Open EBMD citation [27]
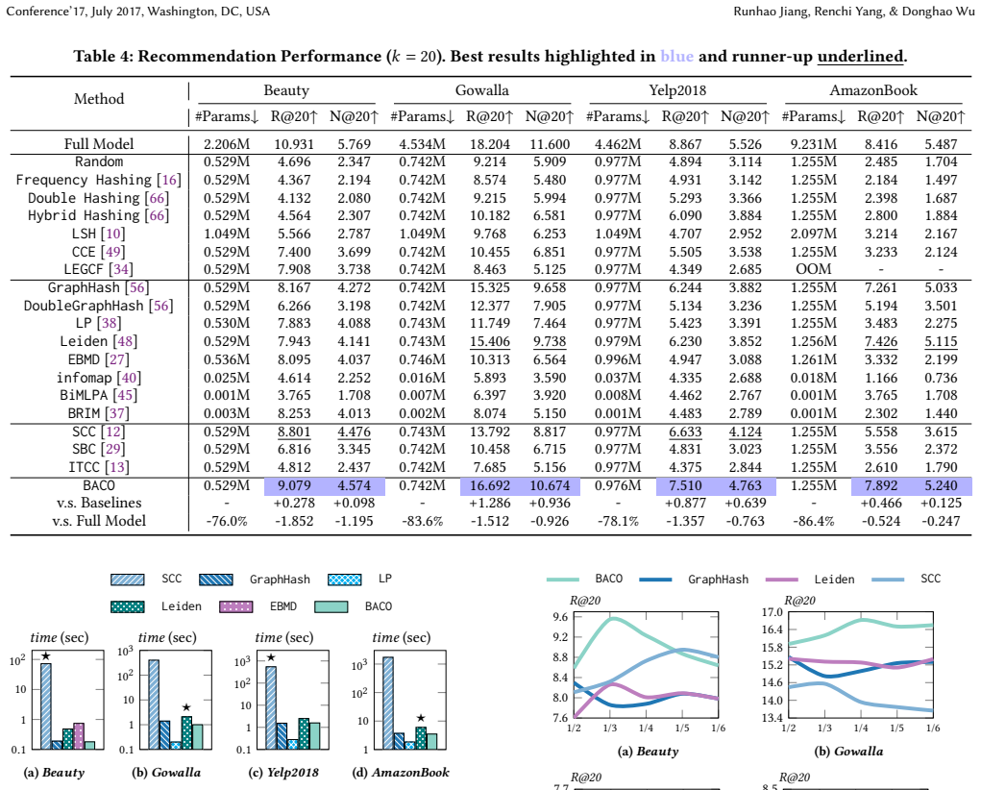981x790 pixels. click(x=117, y=360)
